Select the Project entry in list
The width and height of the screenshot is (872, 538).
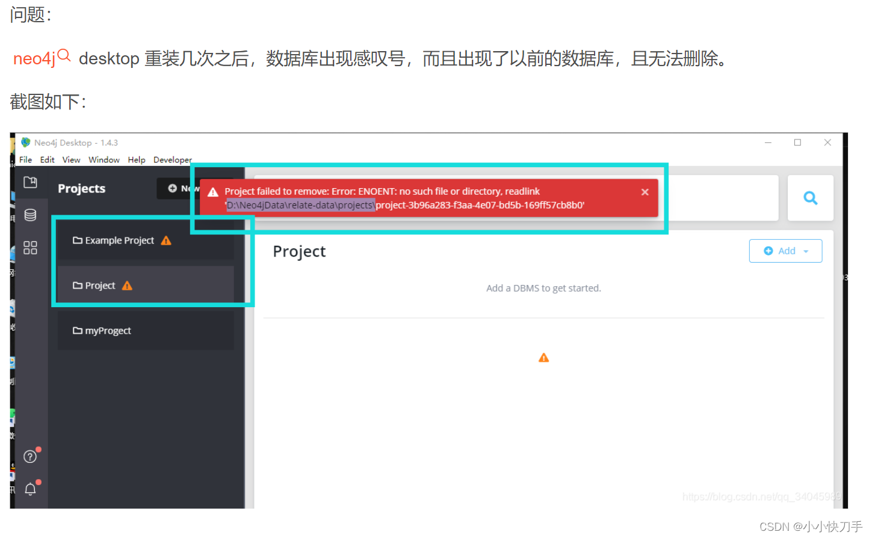(x=146, y=286)
